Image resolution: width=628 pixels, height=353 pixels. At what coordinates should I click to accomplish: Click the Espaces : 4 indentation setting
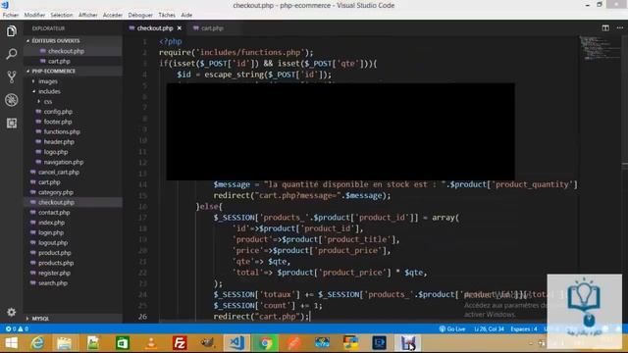tap(523, 329)
